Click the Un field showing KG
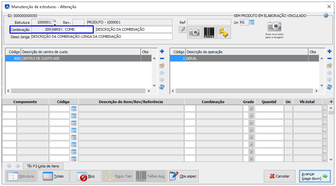Viewport: 336px width, 186px height. pyautogui.click(x=244, y=22)
